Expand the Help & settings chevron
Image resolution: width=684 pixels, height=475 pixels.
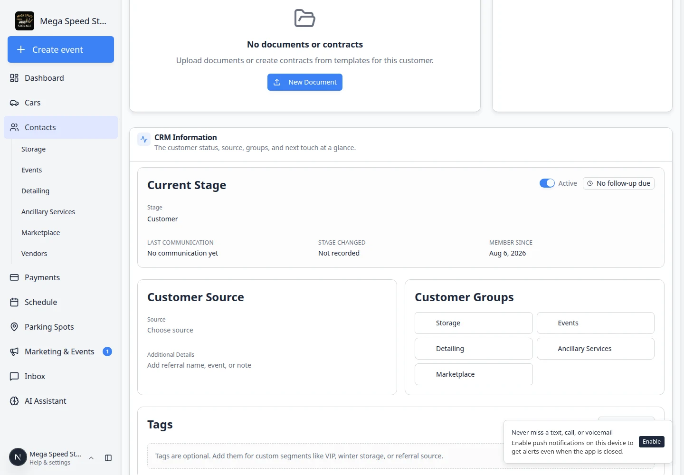click(91, 458)
